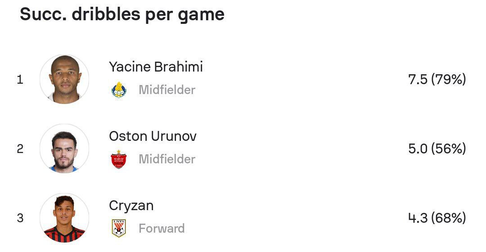Click the "Succ. dribbles per game" heading
Image resolution: width=486 pixels, height=252 pixels.
122,14
